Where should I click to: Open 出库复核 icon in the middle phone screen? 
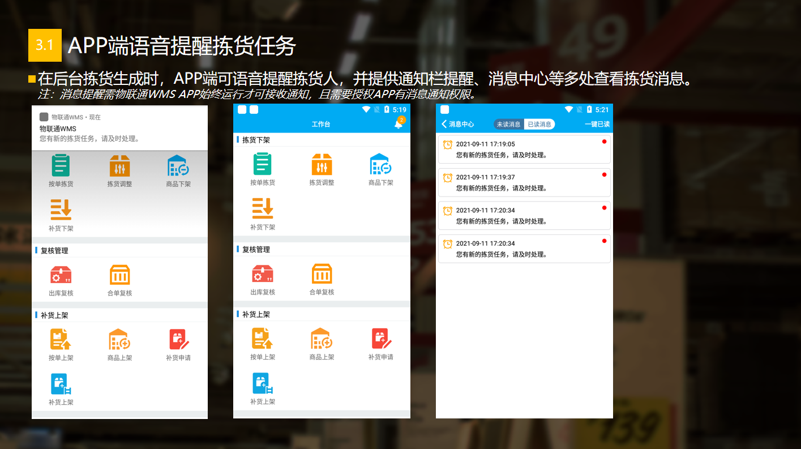[x=263, y=275]
